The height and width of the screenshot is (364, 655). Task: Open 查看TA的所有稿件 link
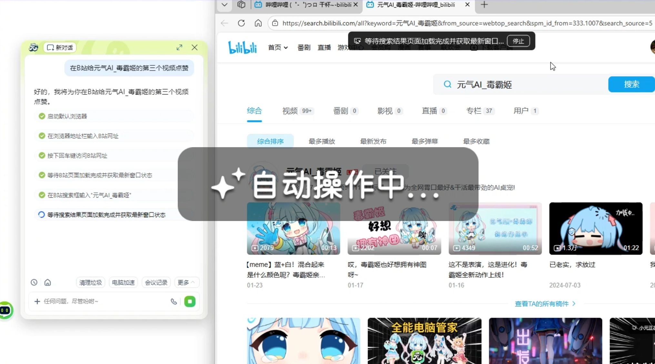point(545,304)
